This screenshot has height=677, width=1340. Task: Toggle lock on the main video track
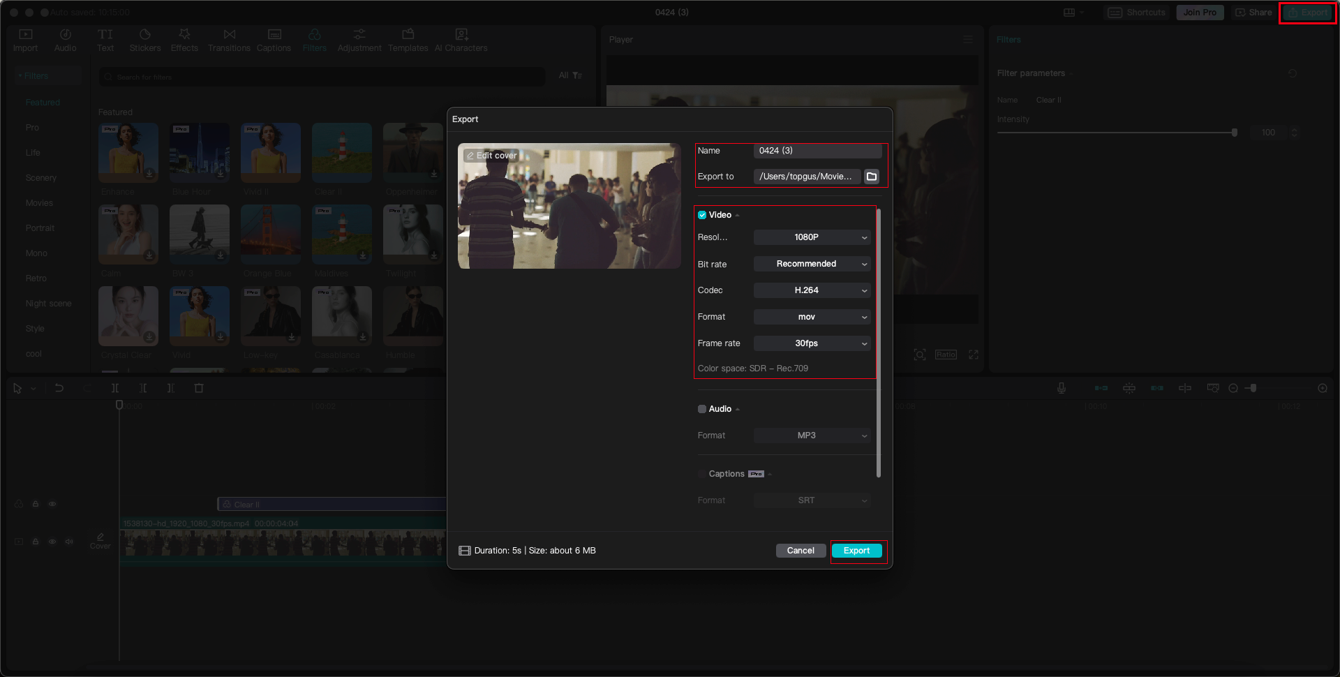36,542
